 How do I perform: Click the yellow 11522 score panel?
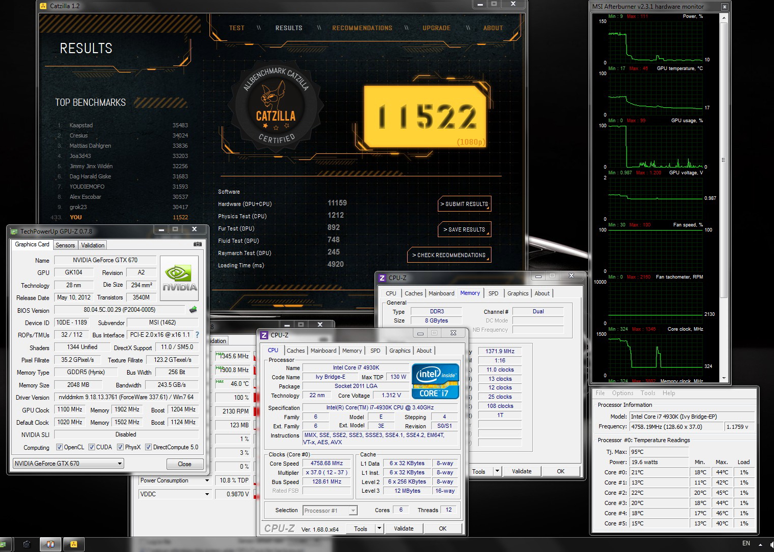426,117
